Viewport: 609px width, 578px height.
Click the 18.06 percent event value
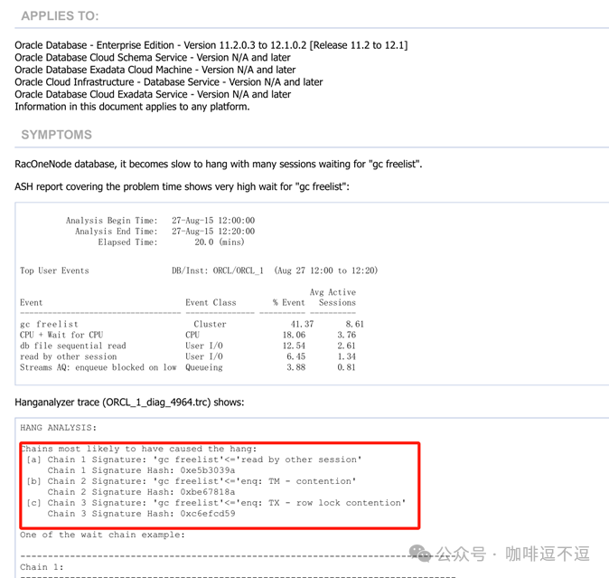(x=294, y=335)
